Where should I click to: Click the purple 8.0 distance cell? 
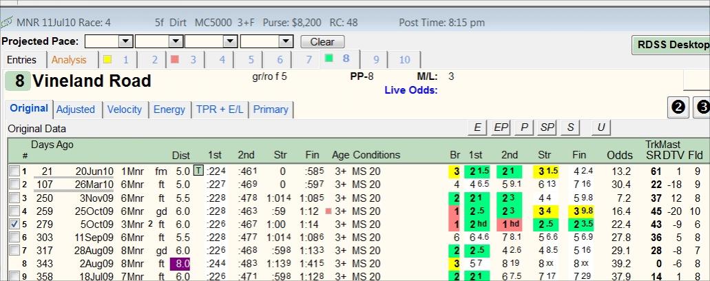pos(180,263)
